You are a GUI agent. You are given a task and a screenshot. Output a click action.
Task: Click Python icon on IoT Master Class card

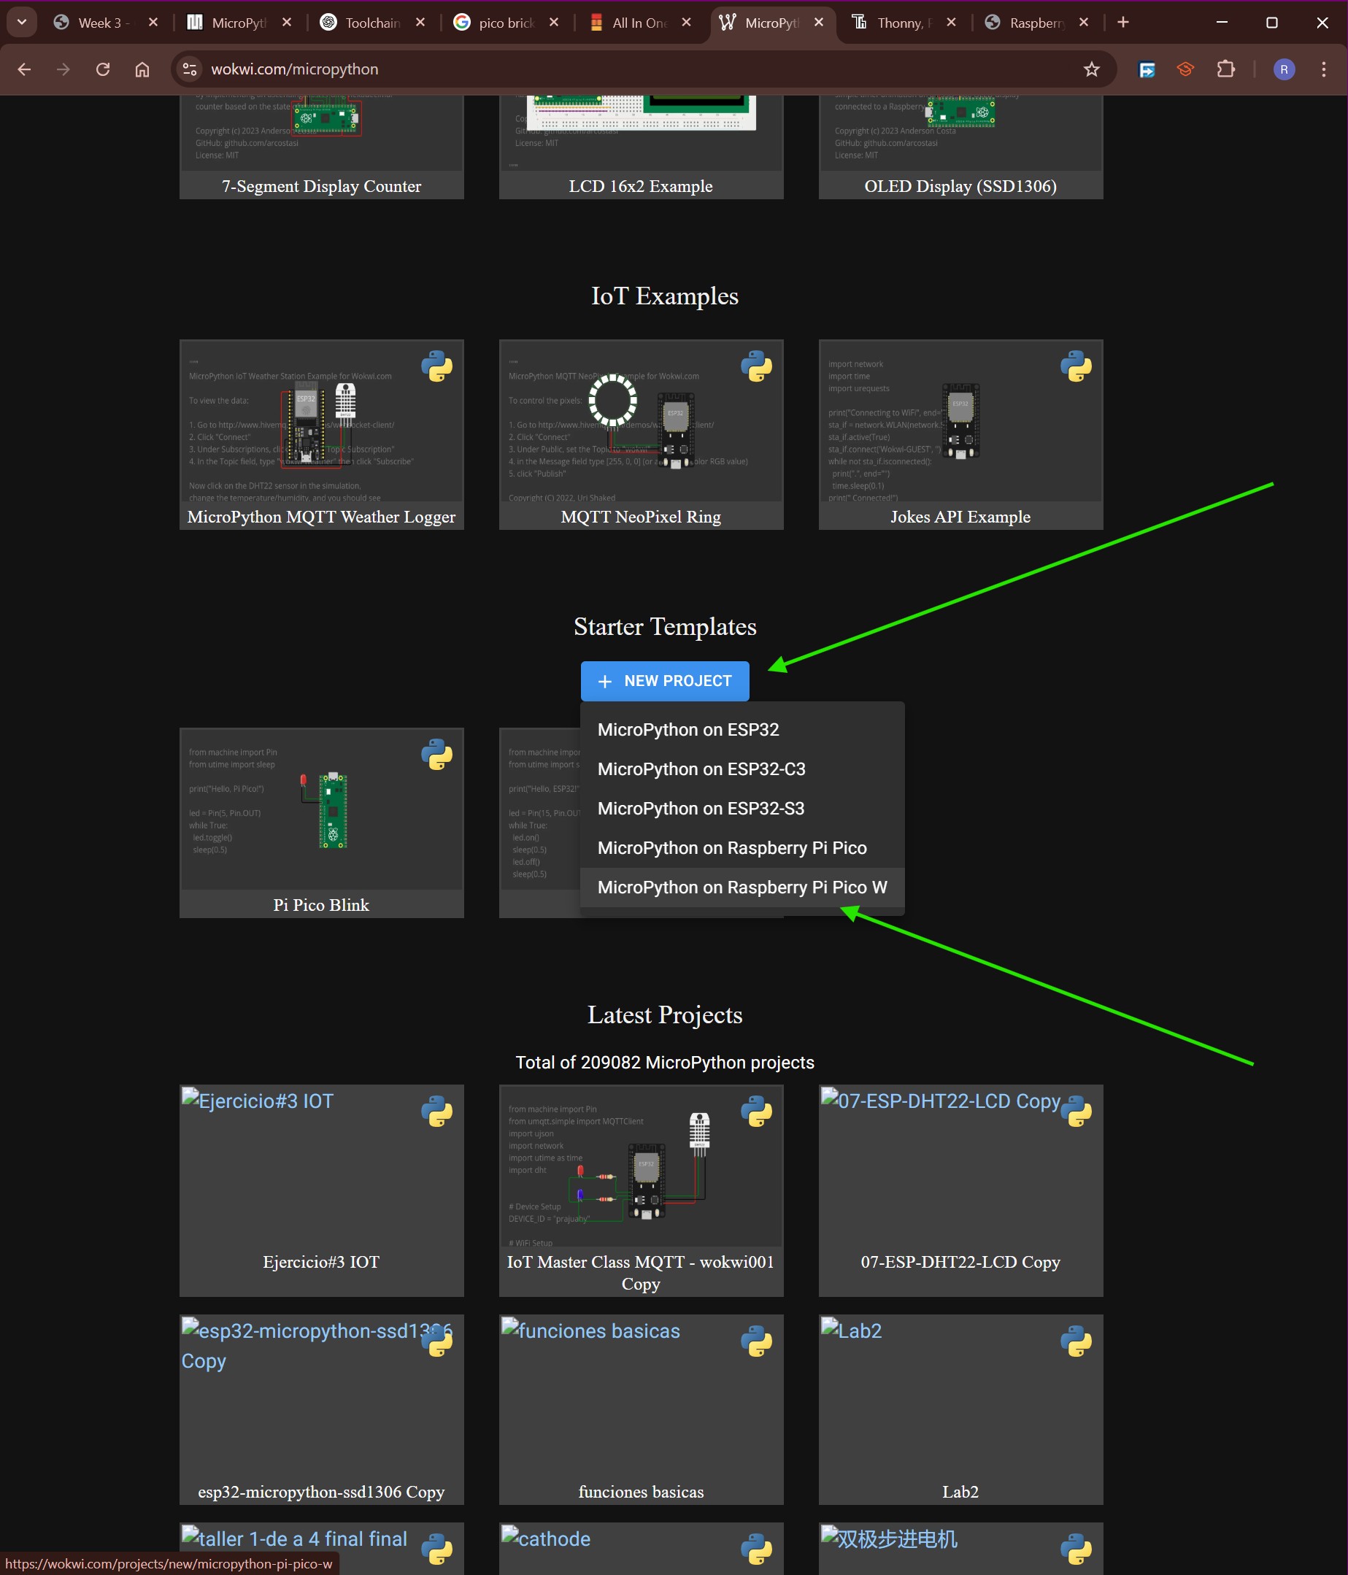click(757, 1112)
